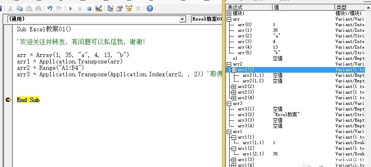Click the Cut scissors icon in toolbar

10,8
